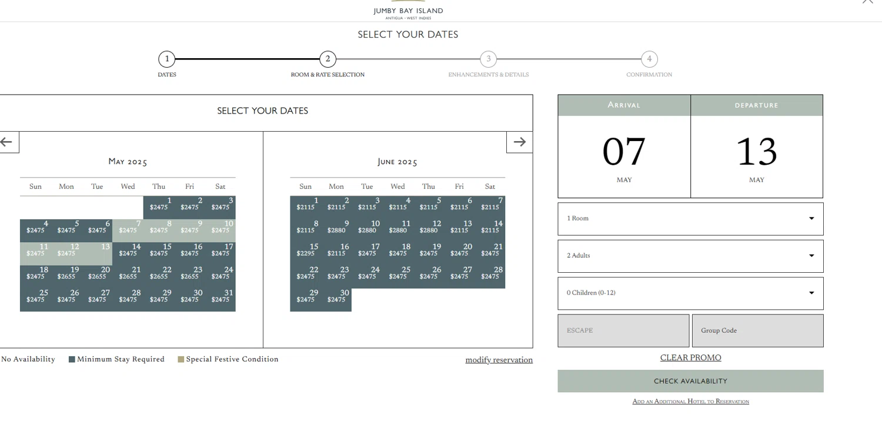Select June 29 on the calendar

(305, 300)
